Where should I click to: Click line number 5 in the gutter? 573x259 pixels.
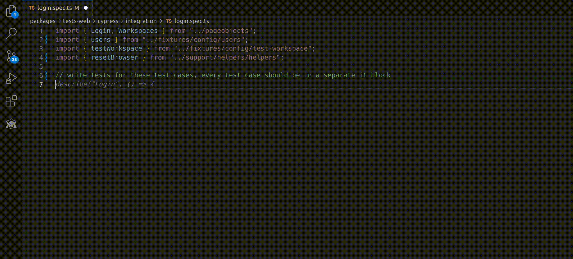pos(41,67)
